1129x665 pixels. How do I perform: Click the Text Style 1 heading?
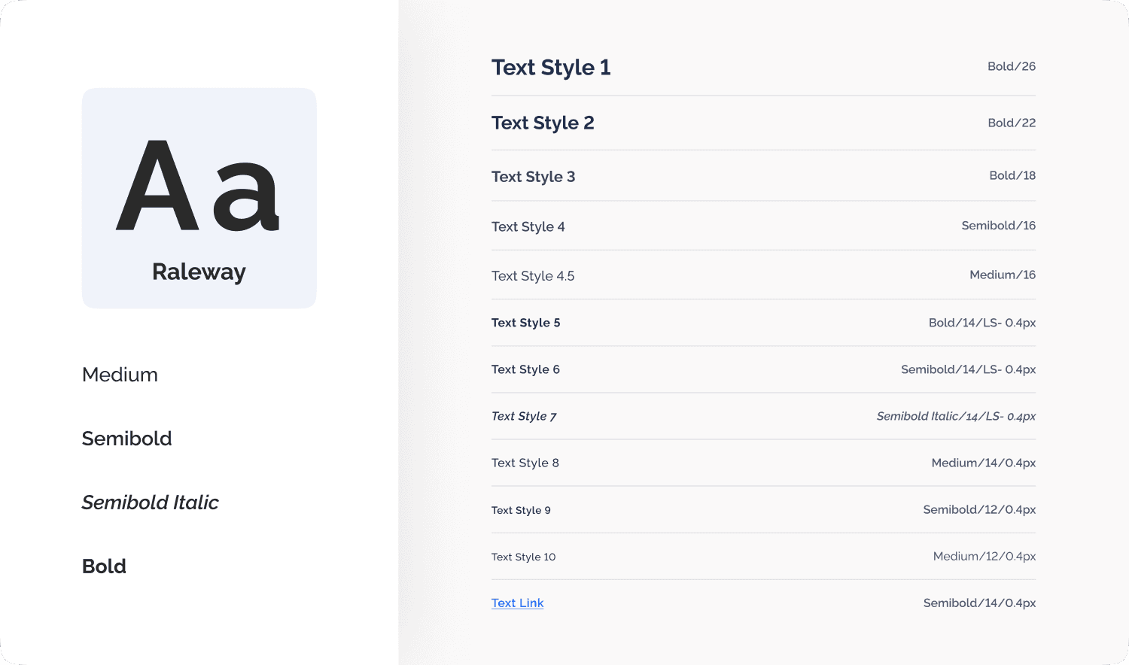(x=551, y=68)
